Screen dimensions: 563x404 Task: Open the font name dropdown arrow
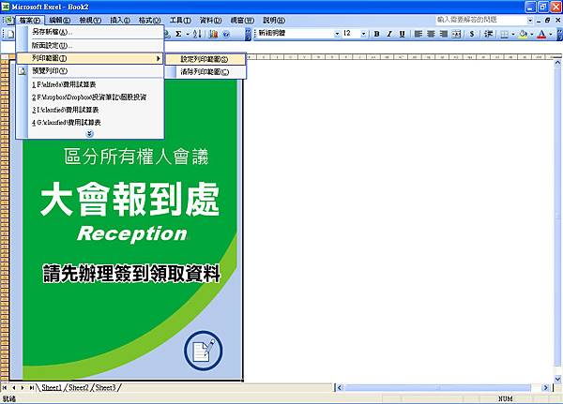(337, 34)
